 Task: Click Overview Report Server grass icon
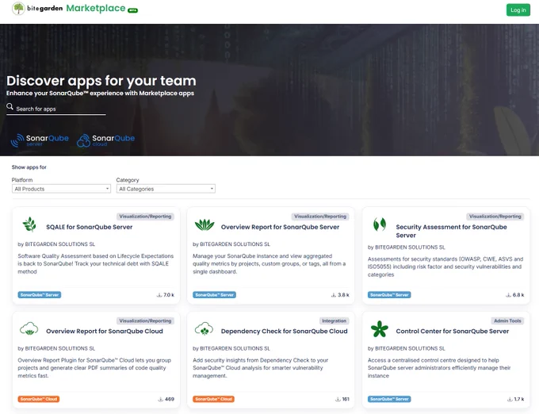click(x=205, y=225)
